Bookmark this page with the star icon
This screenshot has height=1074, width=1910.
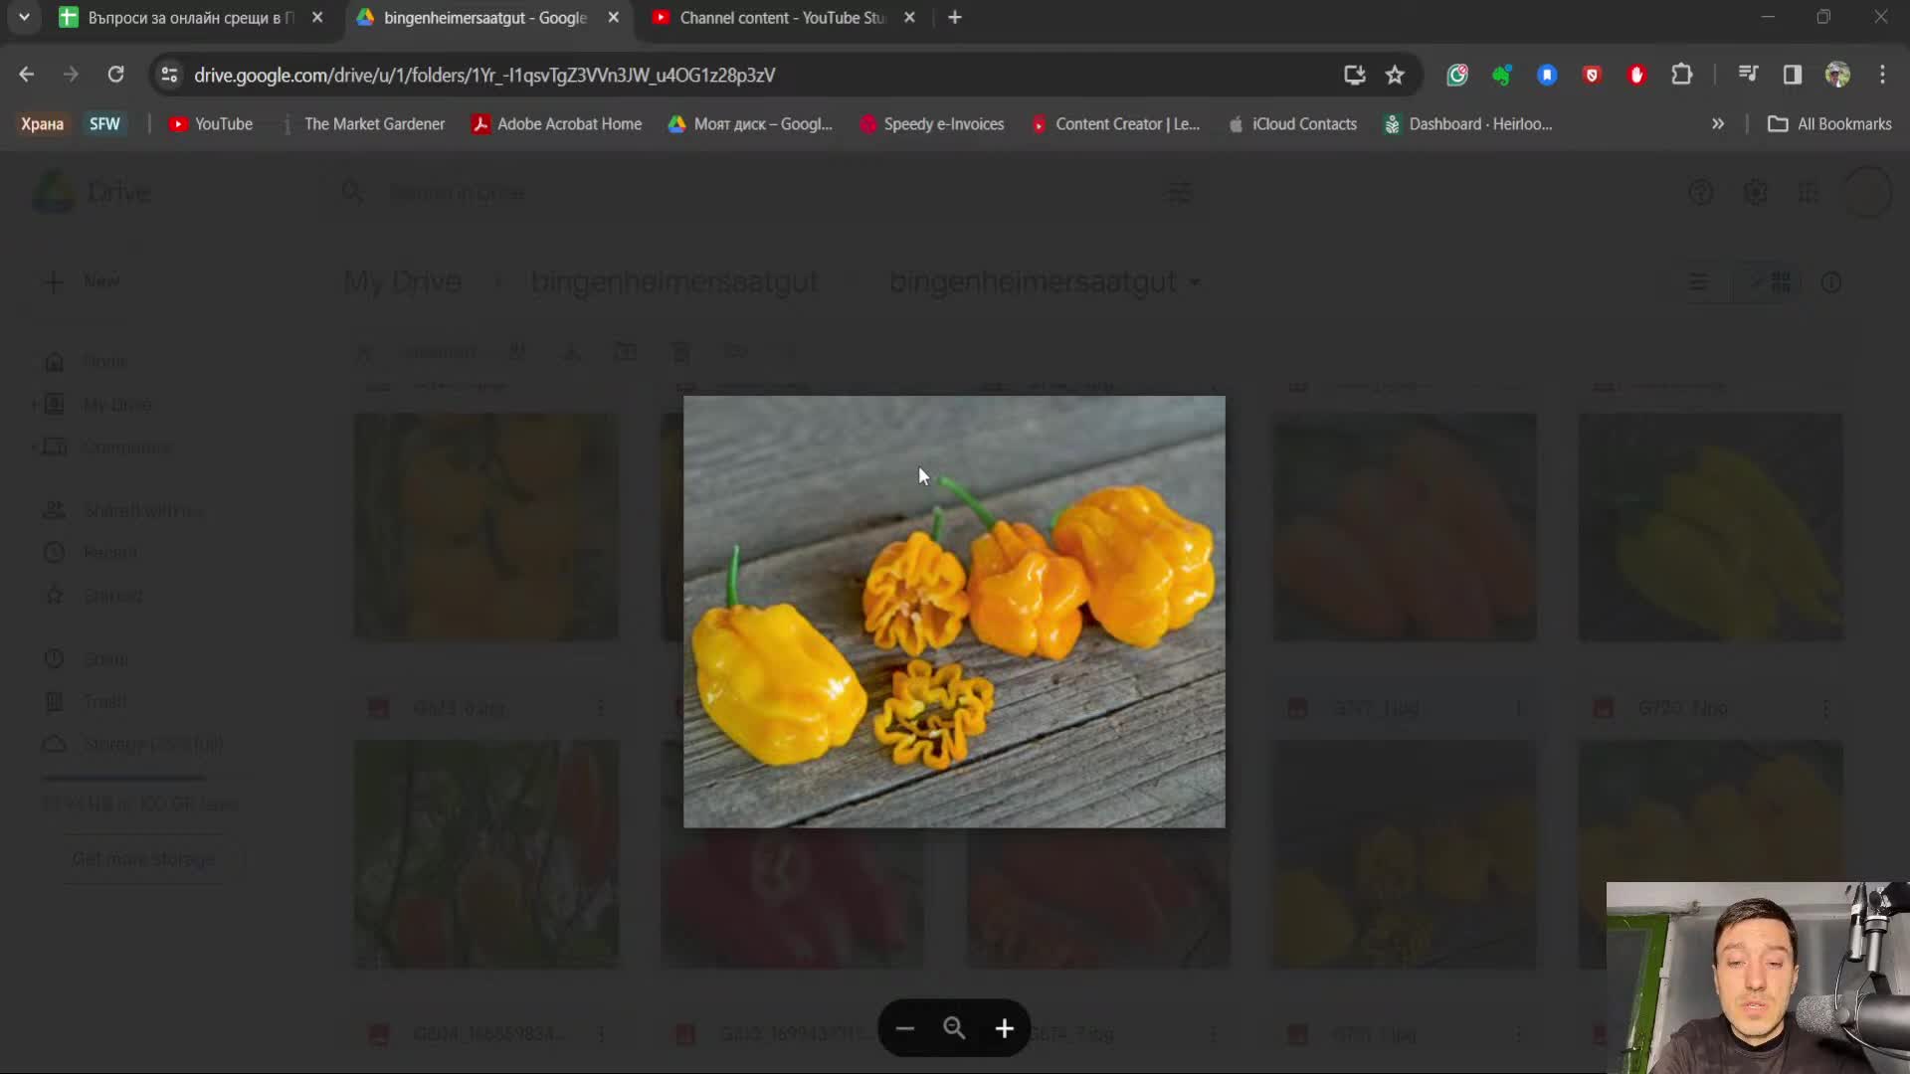click(x=1395, y=75)
